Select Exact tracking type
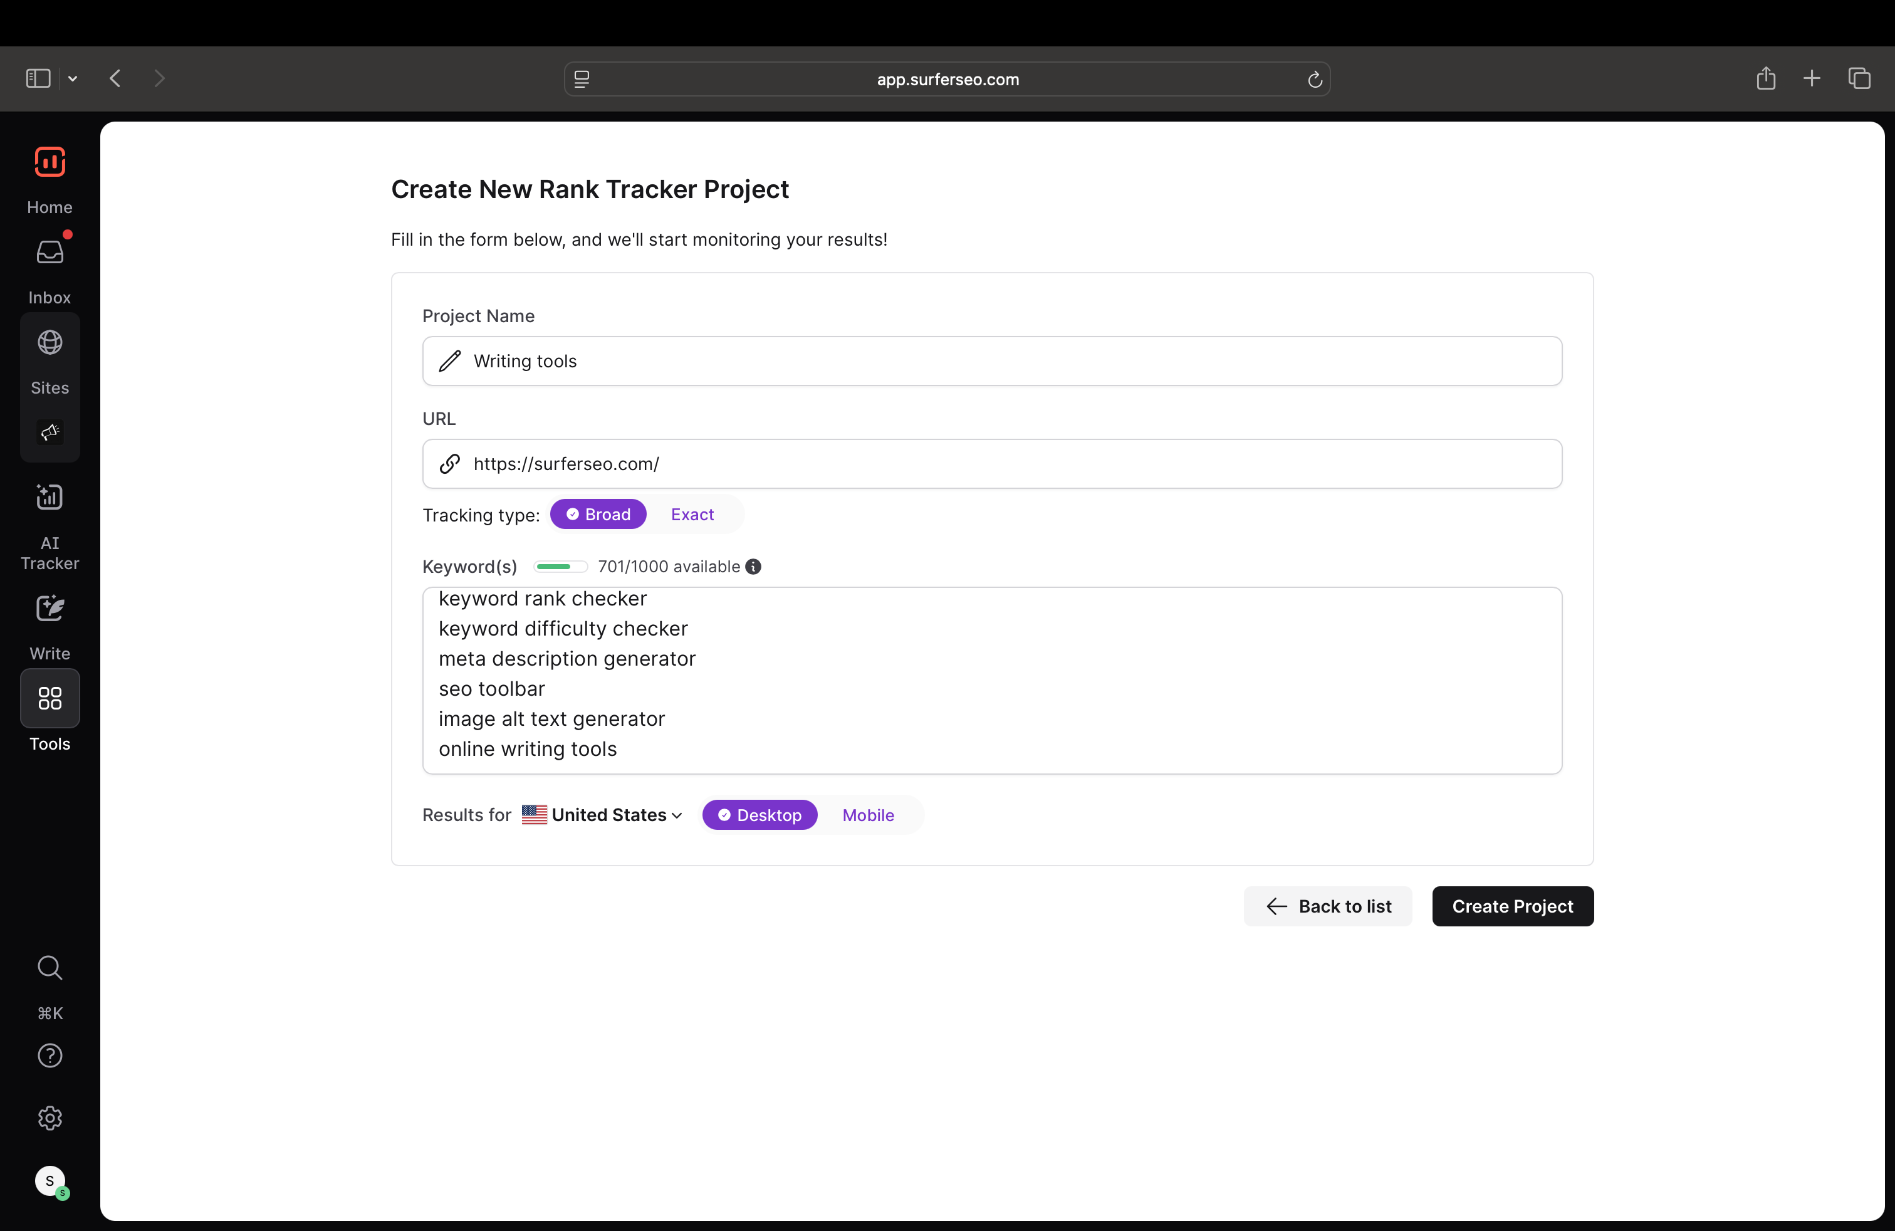 pyautogui.click(x=692, y=515)
